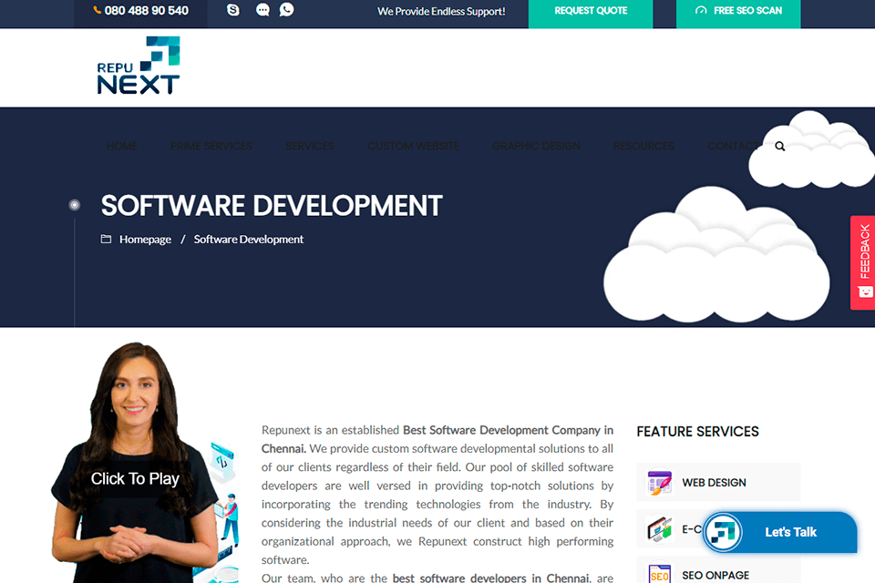Click the search magnifier icon
The image size is (875, 583).
coord(780,146)
